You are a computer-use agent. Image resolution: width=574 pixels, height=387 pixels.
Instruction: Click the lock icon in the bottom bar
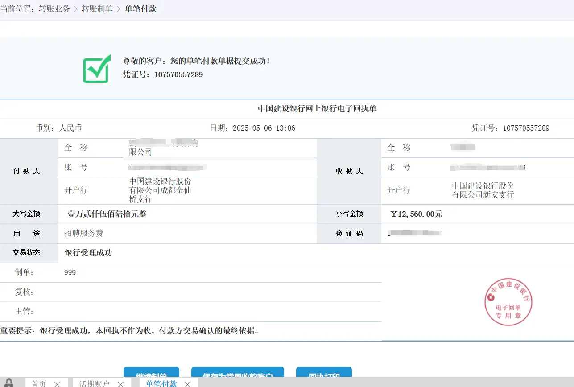coord(9,383)
